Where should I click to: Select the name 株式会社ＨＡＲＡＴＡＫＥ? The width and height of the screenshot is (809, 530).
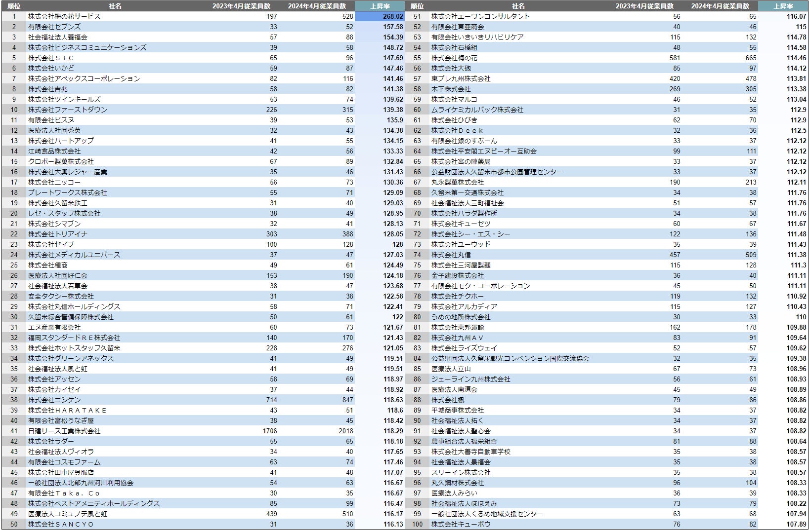click(x=68, y=410)
